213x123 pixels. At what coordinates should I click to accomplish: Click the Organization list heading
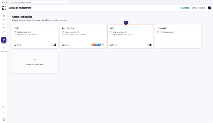coord(22,17)
